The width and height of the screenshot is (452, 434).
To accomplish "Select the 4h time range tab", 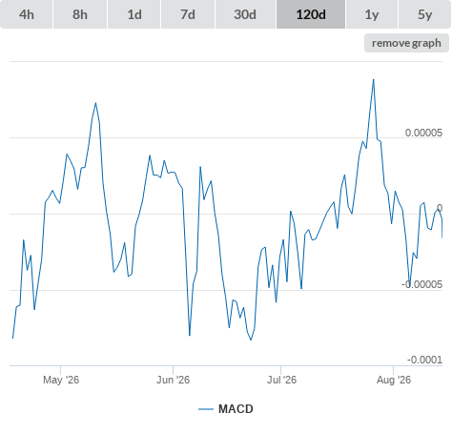I will point(27,14).
